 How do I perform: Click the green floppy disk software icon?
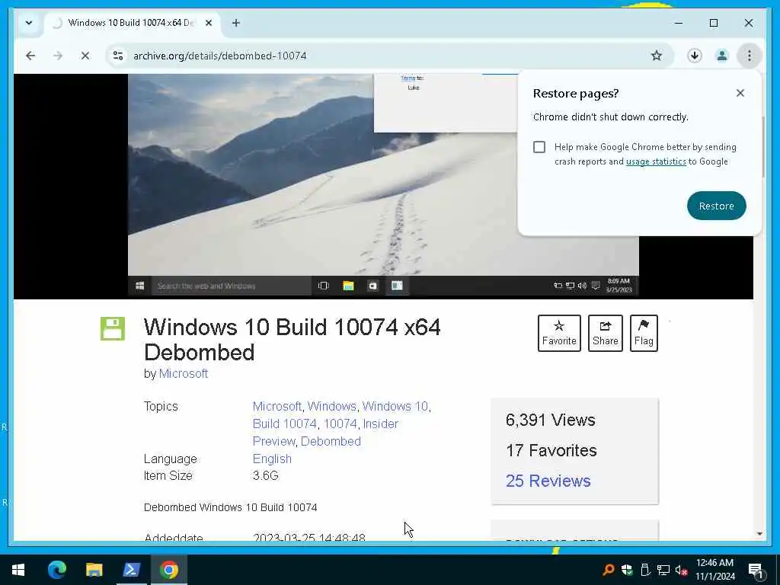[x=113, y=329]
